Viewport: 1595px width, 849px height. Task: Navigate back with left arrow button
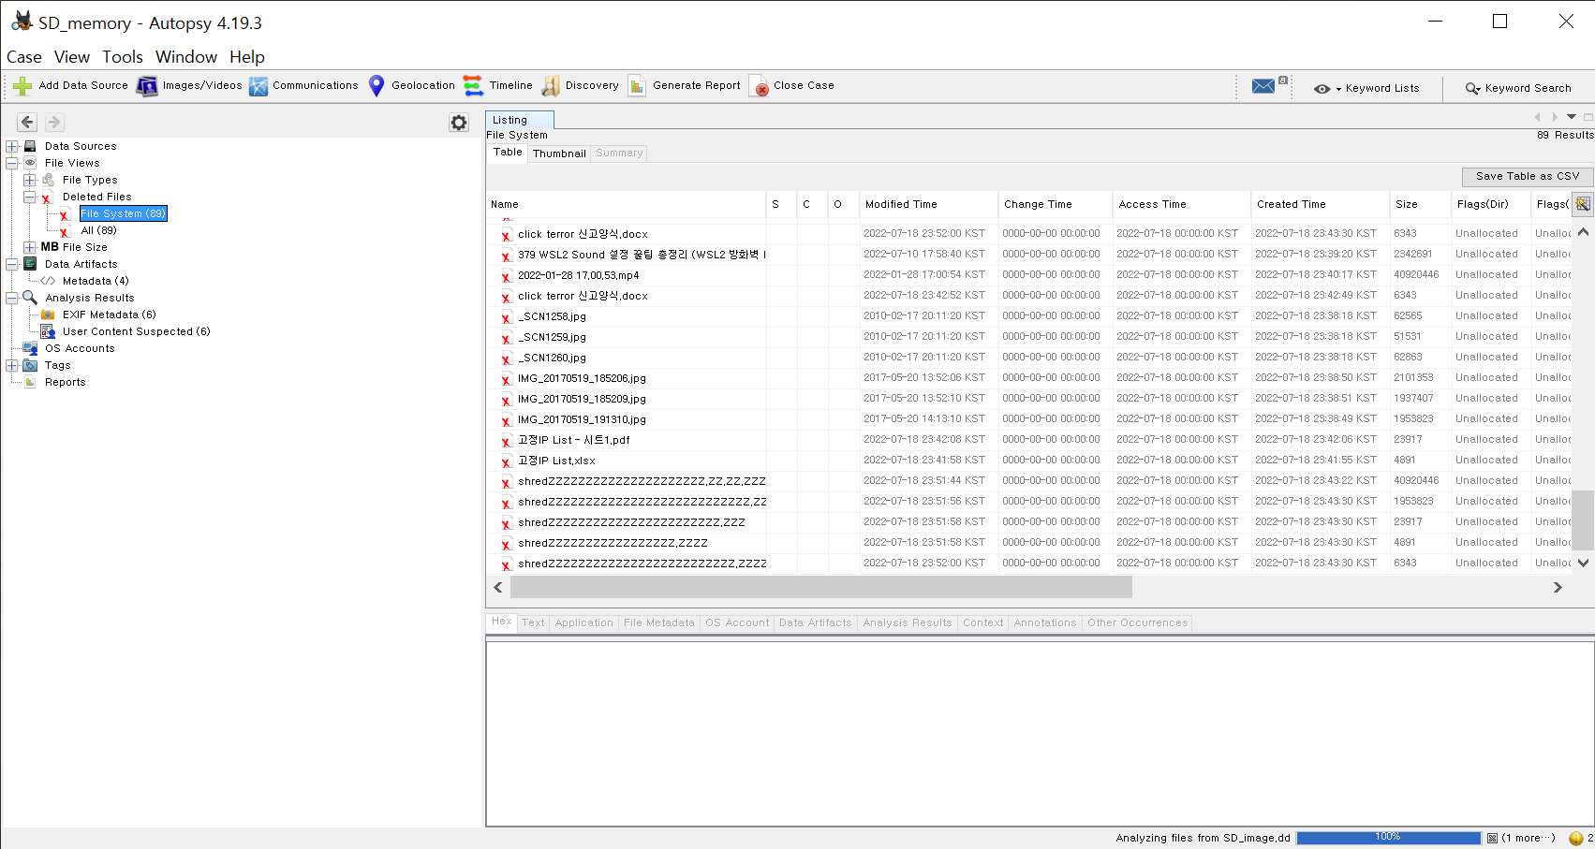coord(27,122)
